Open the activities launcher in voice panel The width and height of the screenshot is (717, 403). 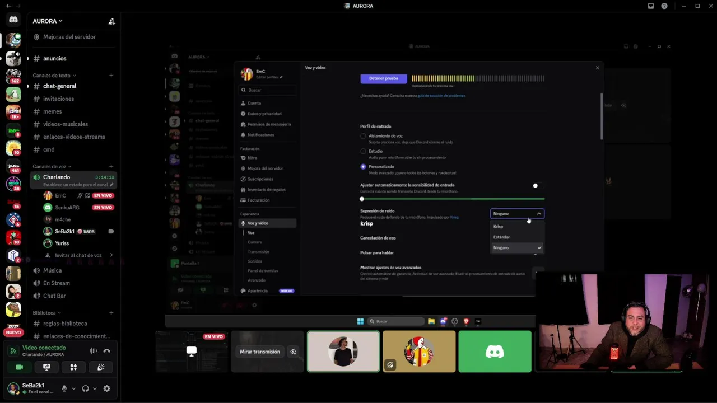[x=73, y=367]
